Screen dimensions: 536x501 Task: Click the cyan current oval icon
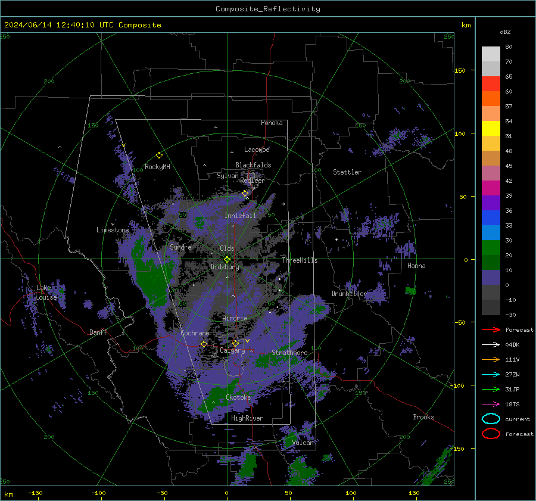point(491,419)
